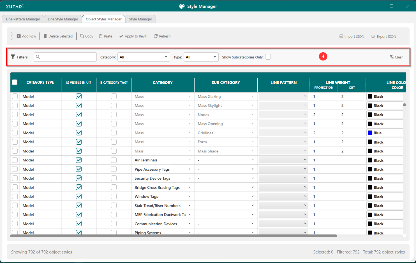Viewport: 416px width, 263px height.
Task: Click the Export JSON icon
Action: tap(373, 36)
